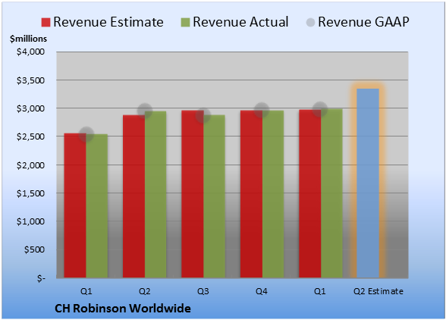Screen dimensions: 446x320
Task: Click the 'Q2 Estimate' category label
Action: click(x=378, y=291)
